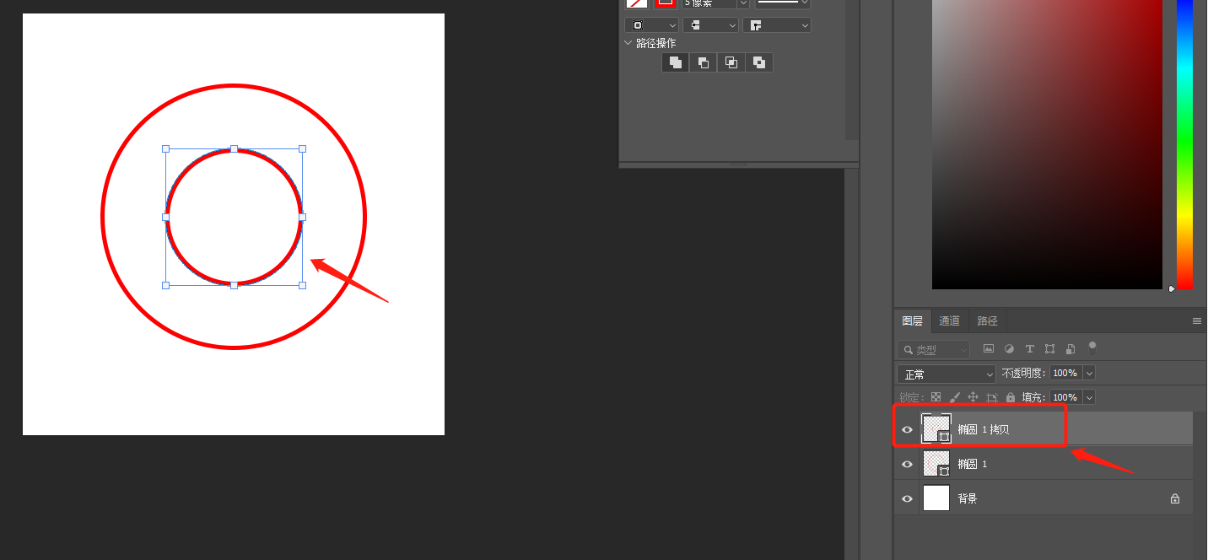Click in the color picker gradient field
Image resolution: width=1208 pixels, height=560 pixels.
click(1047, 144)
